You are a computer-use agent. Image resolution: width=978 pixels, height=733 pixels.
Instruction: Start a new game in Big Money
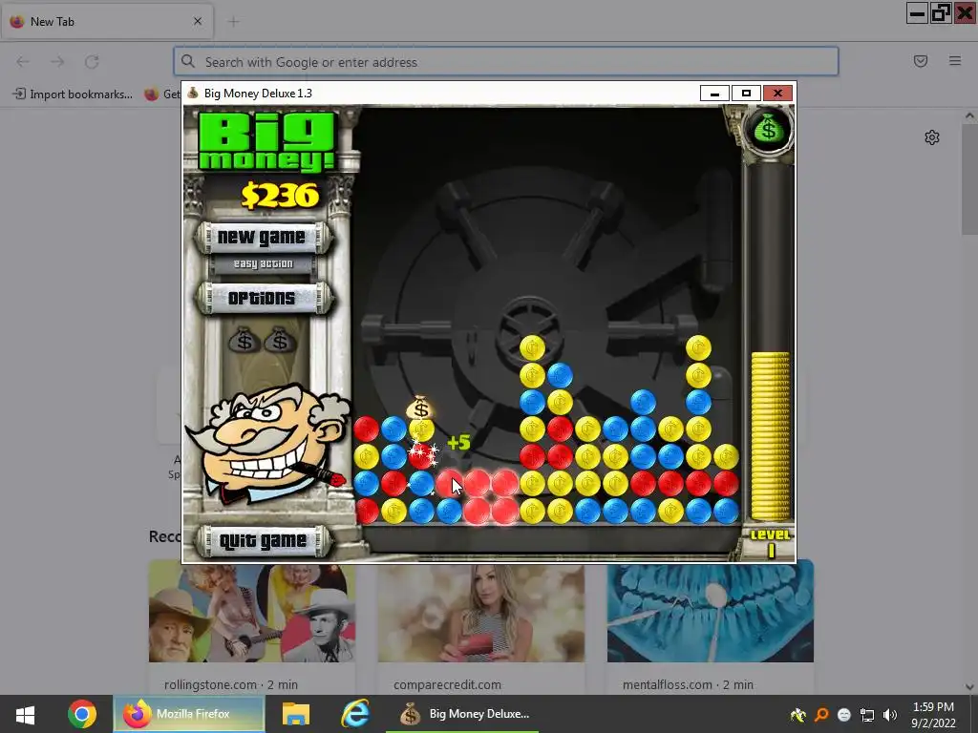[x=262, y=238]
